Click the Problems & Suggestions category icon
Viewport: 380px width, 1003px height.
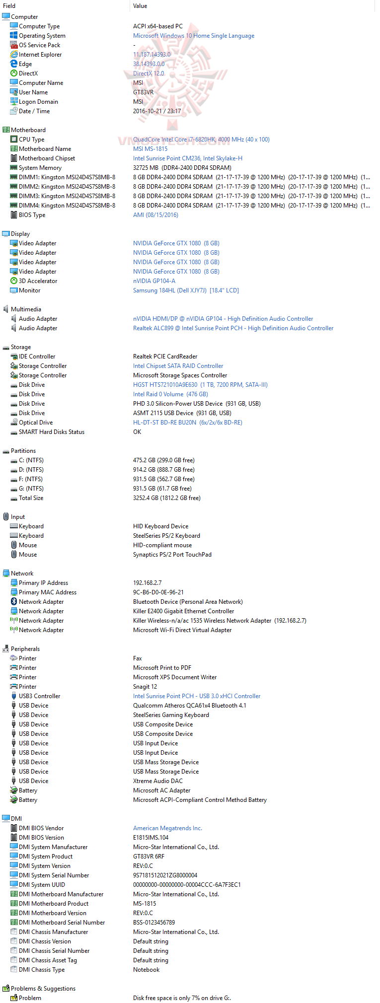6,988
